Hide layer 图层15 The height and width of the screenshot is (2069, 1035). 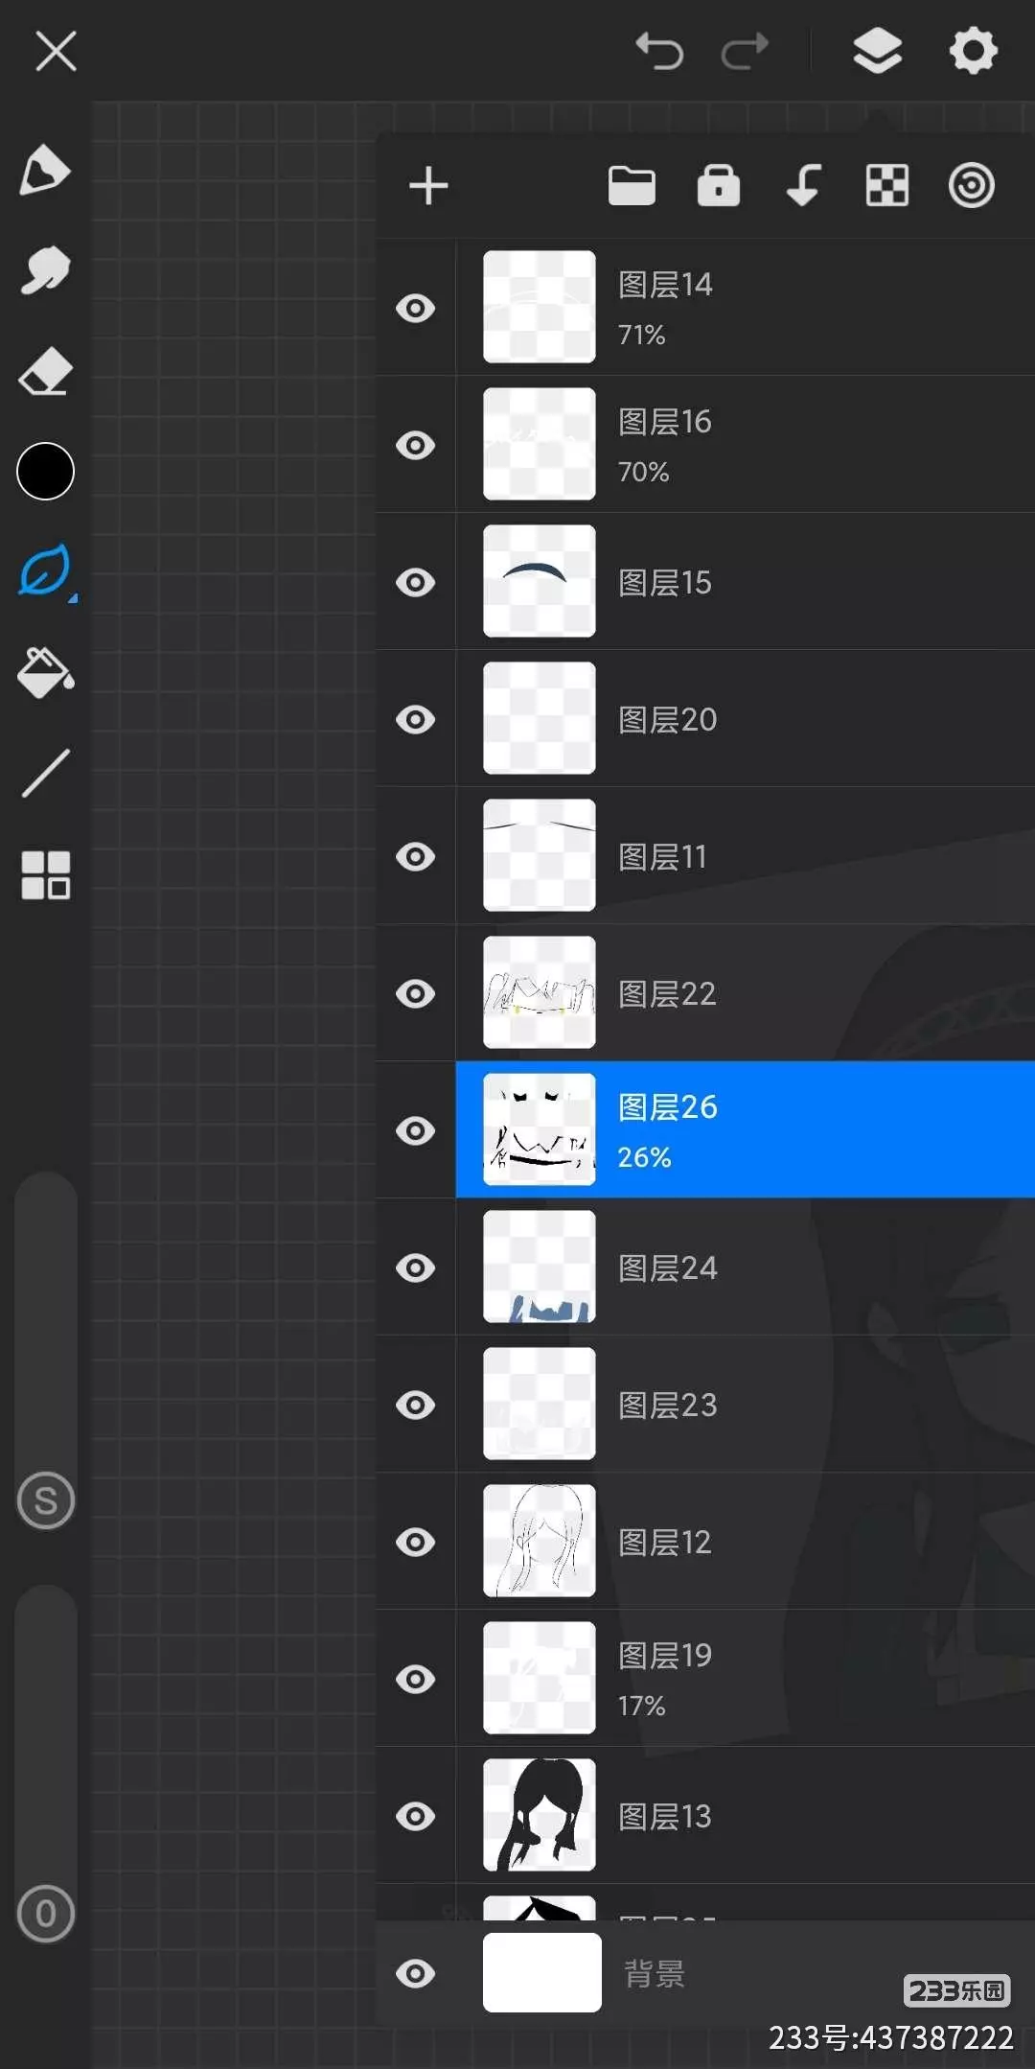coord(415,583)
